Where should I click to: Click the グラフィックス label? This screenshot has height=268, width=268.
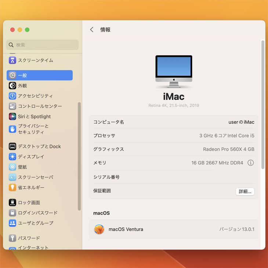[109, 149]
